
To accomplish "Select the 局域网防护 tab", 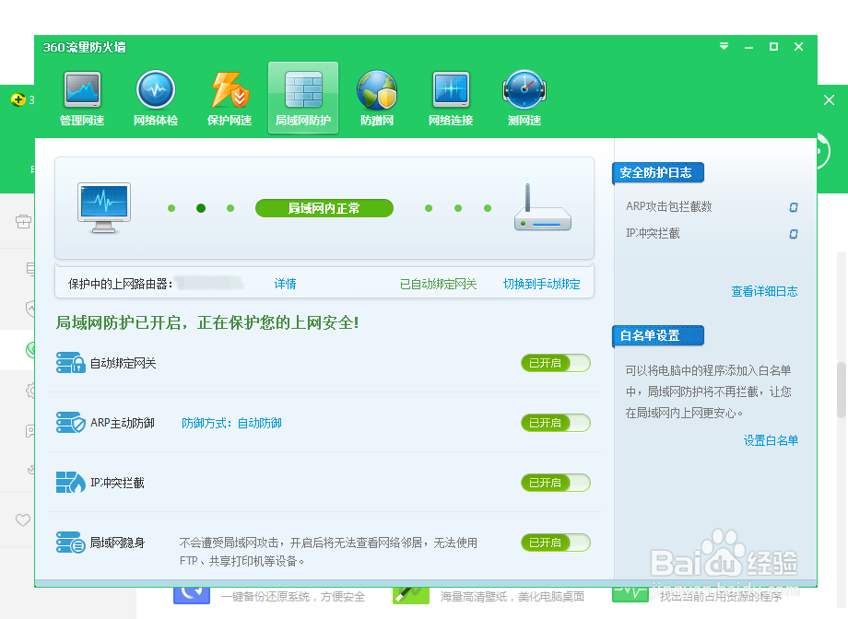I will [303, 98].
